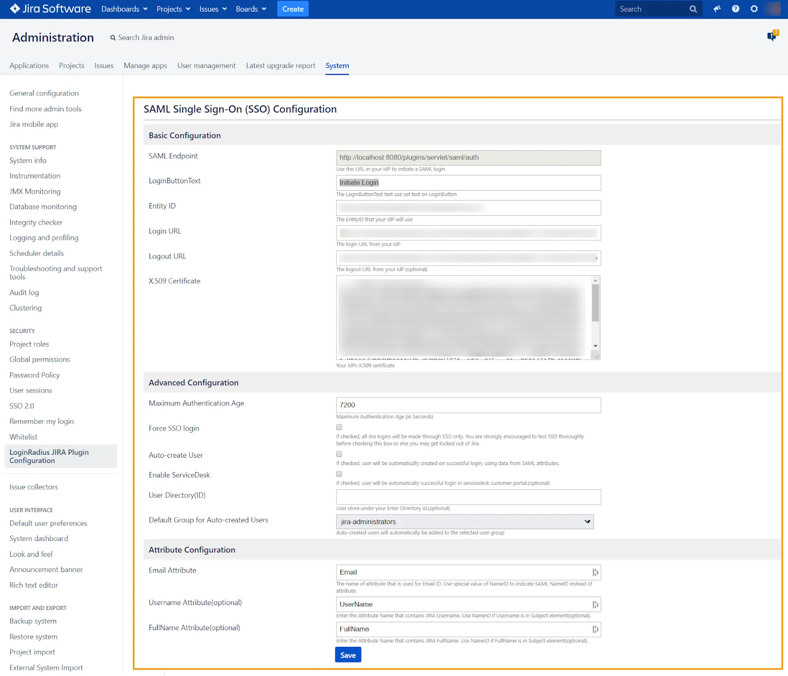Viewport: 788px width, 676px height.
Task: Click the Create button
Action: (x=293, y=9)
